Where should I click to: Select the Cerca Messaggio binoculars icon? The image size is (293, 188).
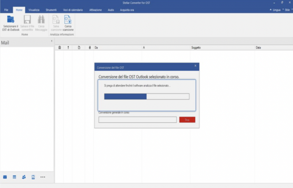tap(41, 20)
